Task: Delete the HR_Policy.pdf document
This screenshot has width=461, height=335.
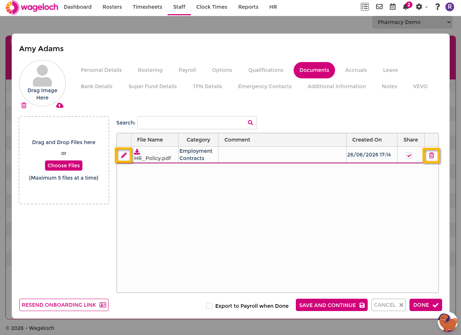Action: [x=432, y=155]
